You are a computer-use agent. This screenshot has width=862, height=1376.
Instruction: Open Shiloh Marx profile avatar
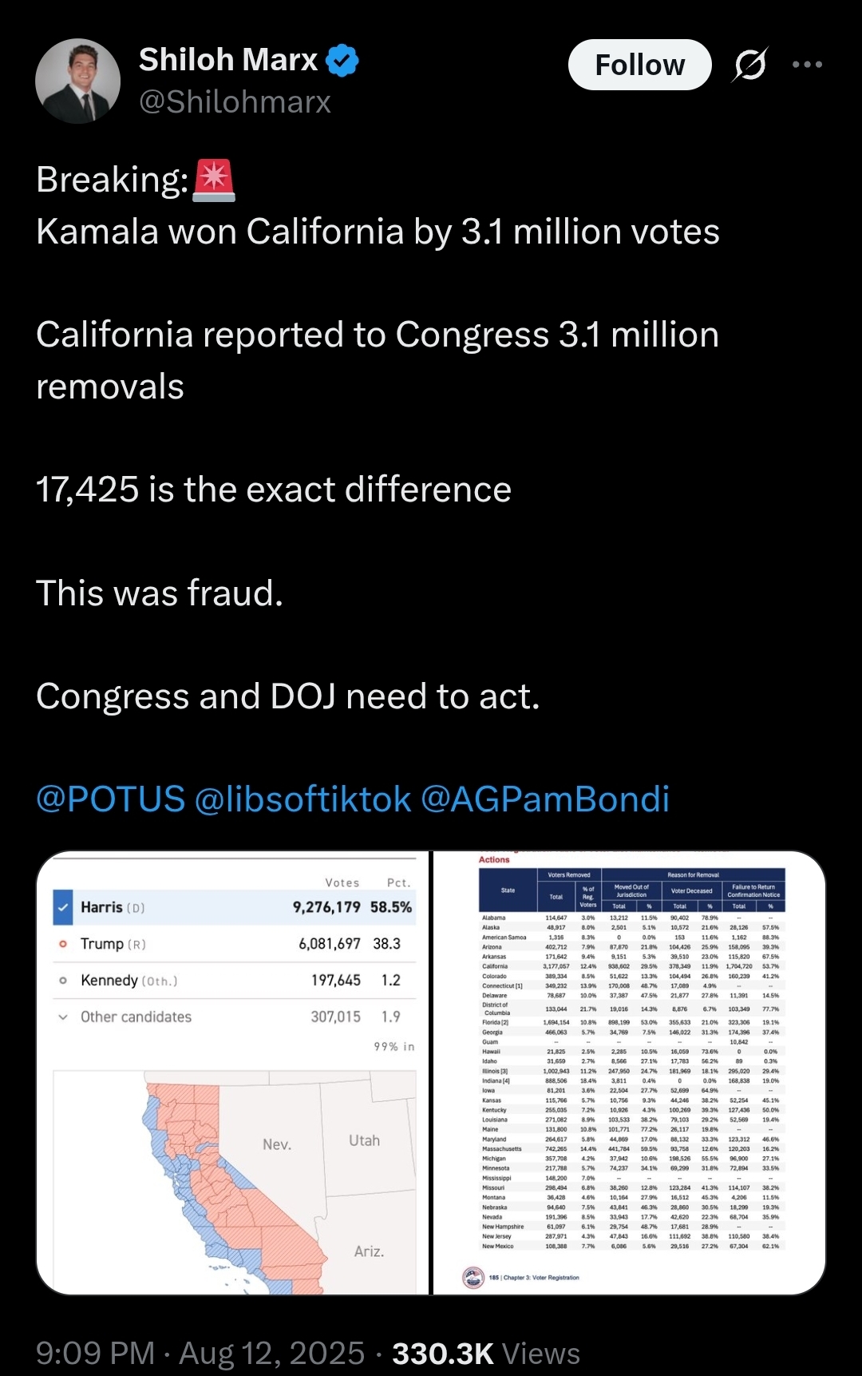click(77, 81)
